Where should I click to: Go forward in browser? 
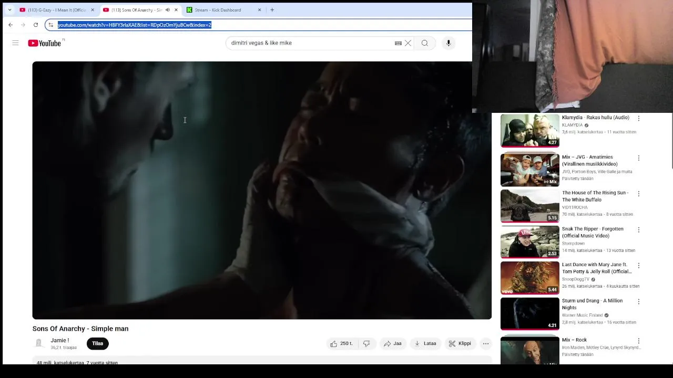pyautogui.click(x=23, y=25)
